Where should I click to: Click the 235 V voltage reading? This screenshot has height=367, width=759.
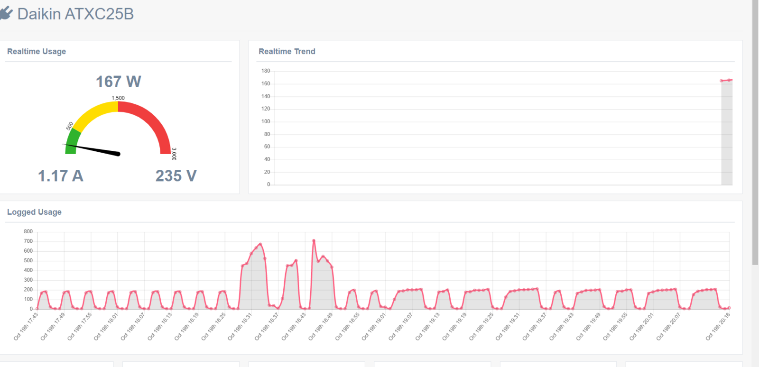tap(176, 176)
